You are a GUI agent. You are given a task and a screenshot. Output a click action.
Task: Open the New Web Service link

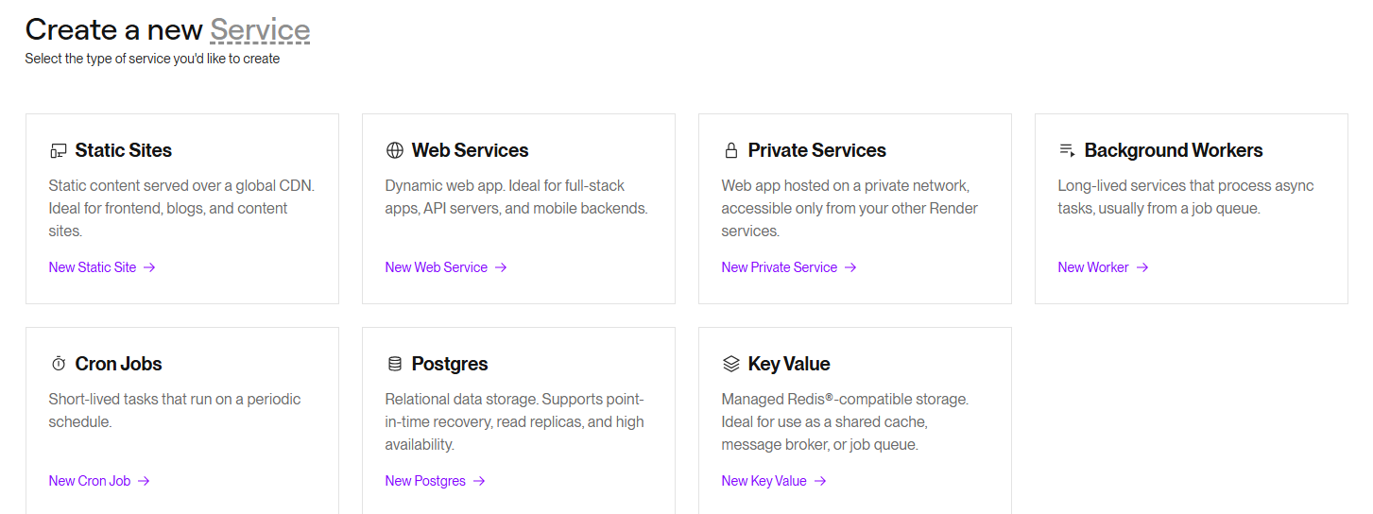point(437,267)
